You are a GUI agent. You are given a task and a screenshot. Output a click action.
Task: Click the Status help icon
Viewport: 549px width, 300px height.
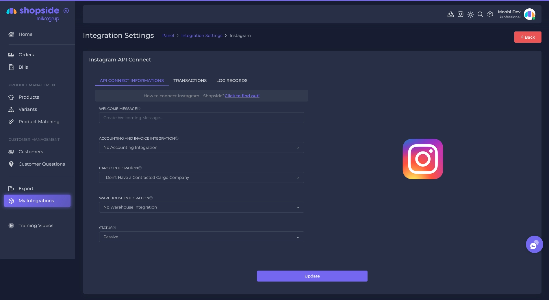114,228
